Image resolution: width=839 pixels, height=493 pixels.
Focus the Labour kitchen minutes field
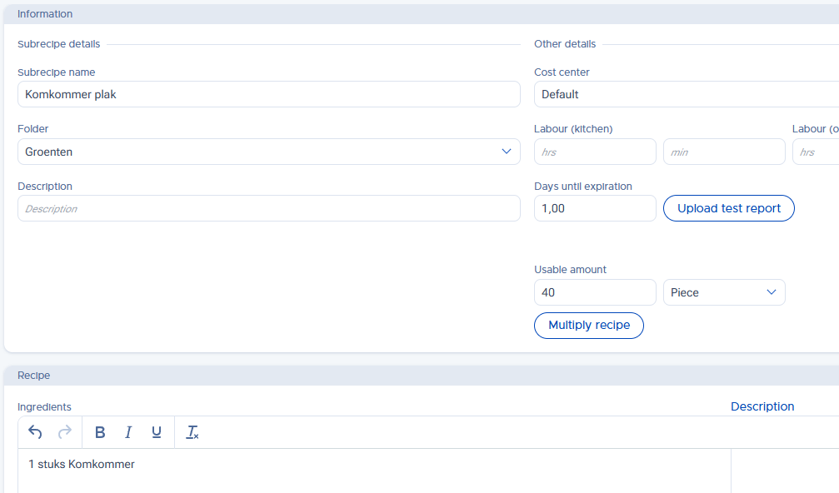coord(723,152)
